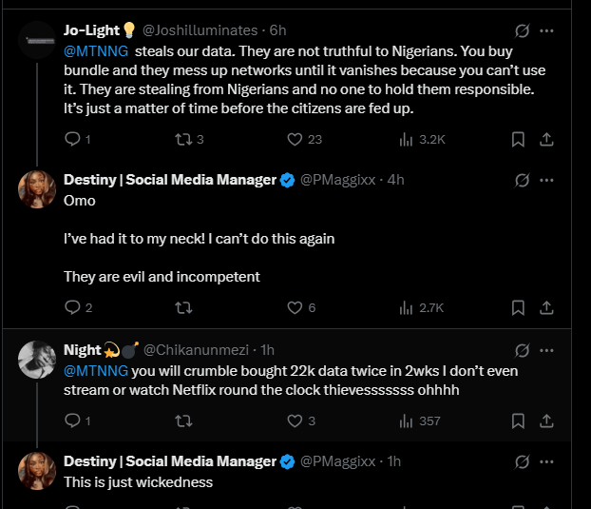This screenshot has width=591, height=509.
Task: Like Jo-Light's tweet with 23 likes
Action: point(295,139)
